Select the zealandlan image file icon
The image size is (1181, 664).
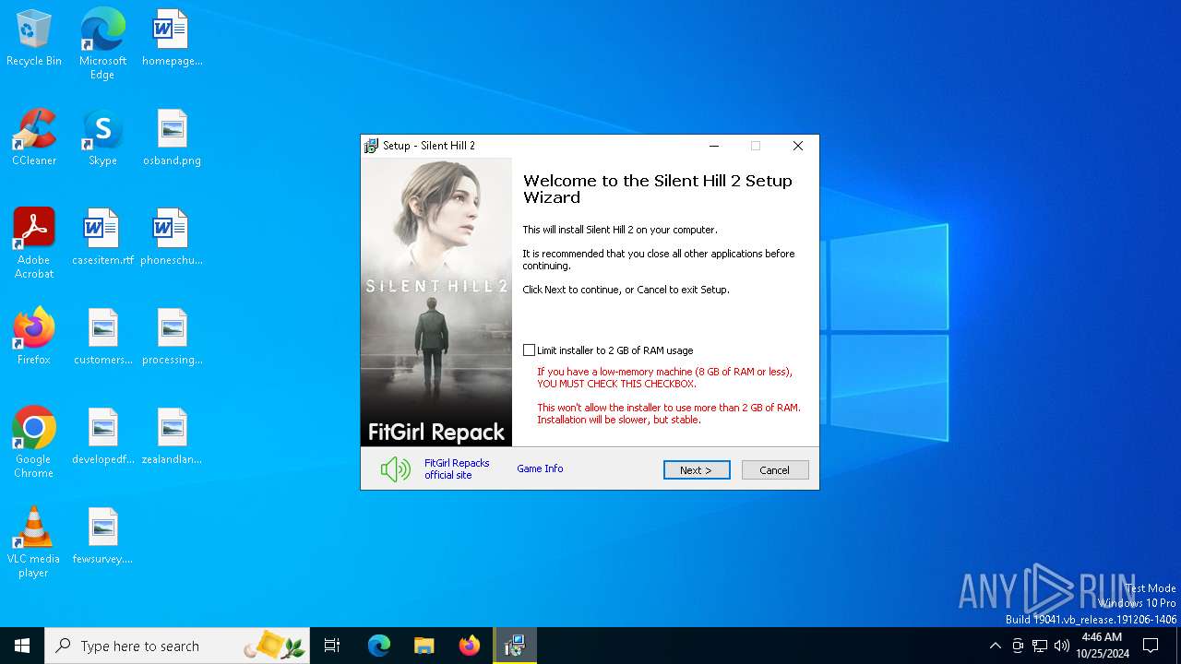coord(172,437)
